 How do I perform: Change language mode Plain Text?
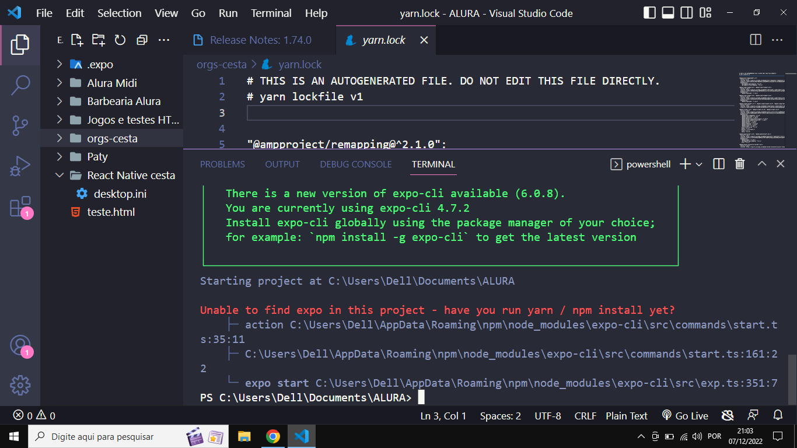click(x=627, y=416)
